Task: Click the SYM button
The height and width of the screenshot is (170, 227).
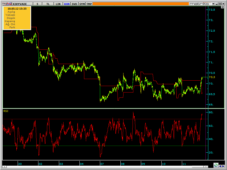Action: tap(82, 4)
